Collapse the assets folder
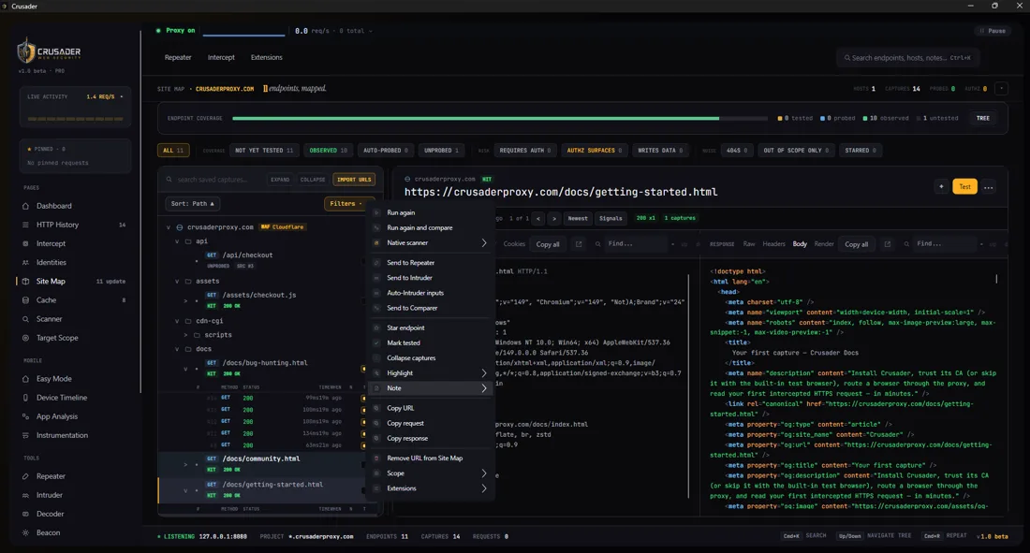Image resolution: width=1030 pixels, height=553 pixels. coord(177,281)
